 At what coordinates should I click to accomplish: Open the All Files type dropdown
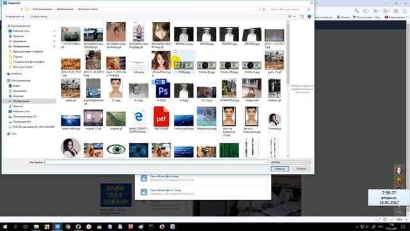pyautogui.click(x=290, y=162)
